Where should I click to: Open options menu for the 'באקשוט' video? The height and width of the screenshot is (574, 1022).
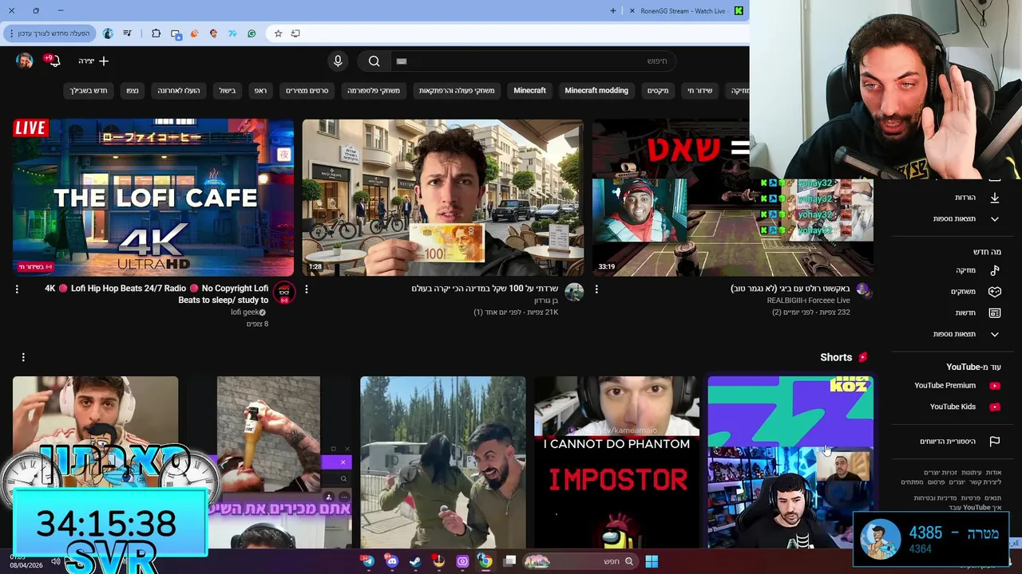pos(596,289)
